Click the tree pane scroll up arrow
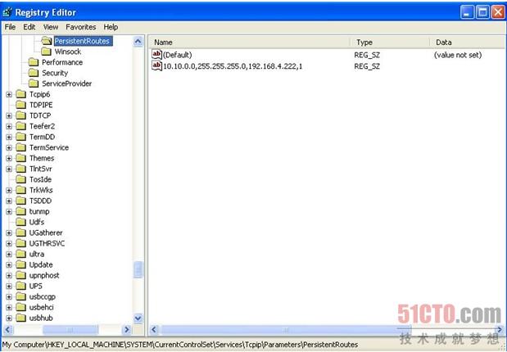This screenshot has height=352, width=507. (138, 42)
